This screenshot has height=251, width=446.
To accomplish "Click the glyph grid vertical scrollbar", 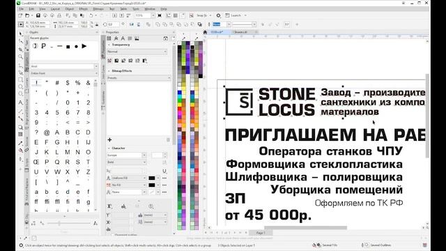I will (95, 145).
